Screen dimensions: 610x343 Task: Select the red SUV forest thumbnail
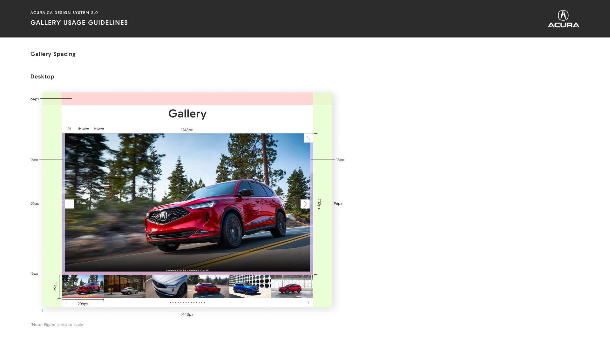pyautogui.click(x=83, y=286)
